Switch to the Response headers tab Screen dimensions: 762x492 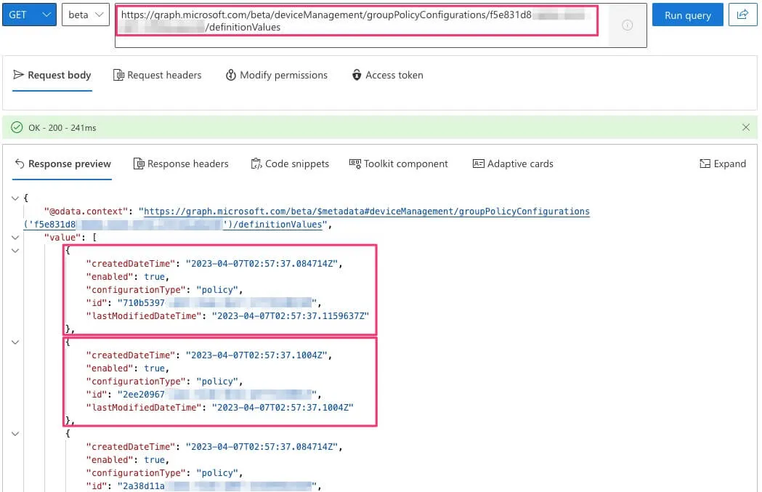(x=181, y=164)
